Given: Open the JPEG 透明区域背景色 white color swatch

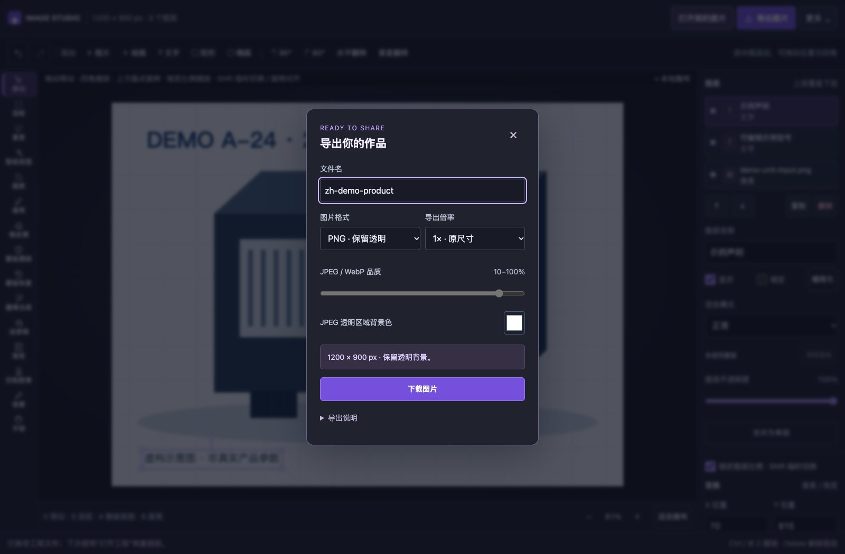Looking at the screenshot, I should coord(514,323).
